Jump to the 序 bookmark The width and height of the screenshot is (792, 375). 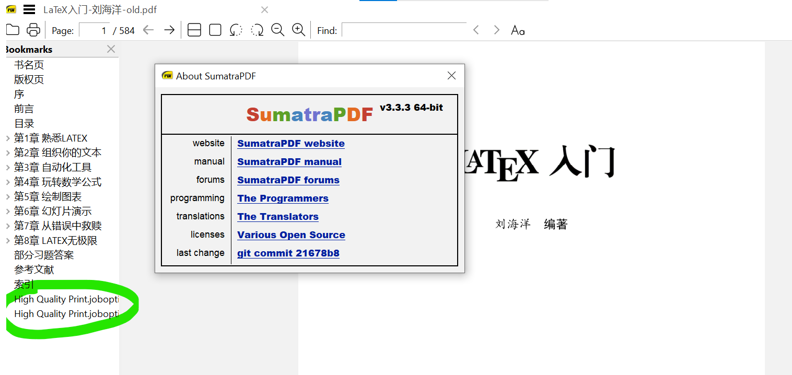pyautogui.click(x=19, y=94)
